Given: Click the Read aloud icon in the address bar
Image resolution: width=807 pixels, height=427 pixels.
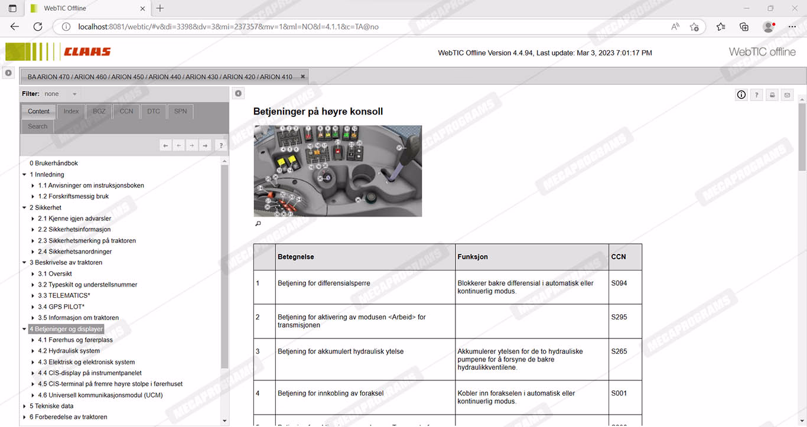Looking at the screenshot, I should tap(675, 27).
